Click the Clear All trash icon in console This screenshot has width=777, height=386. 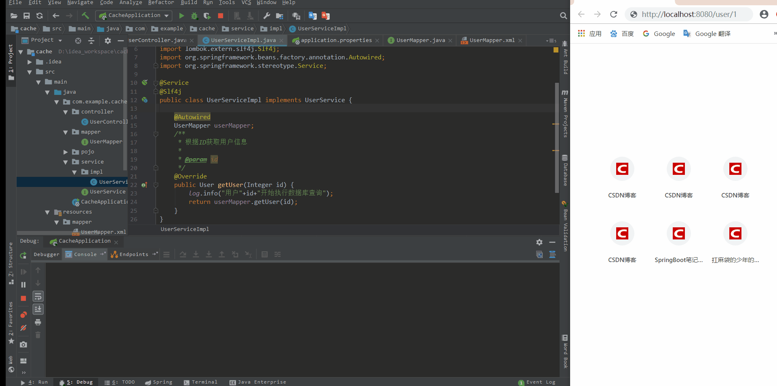tap(38, 335)
